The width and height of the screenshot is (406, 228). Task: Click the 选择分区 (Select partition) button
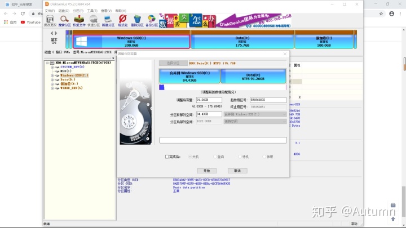(173, 63)
